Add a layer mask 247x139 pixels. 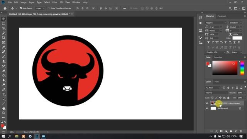pyautogui.click(x=221, y=131)
